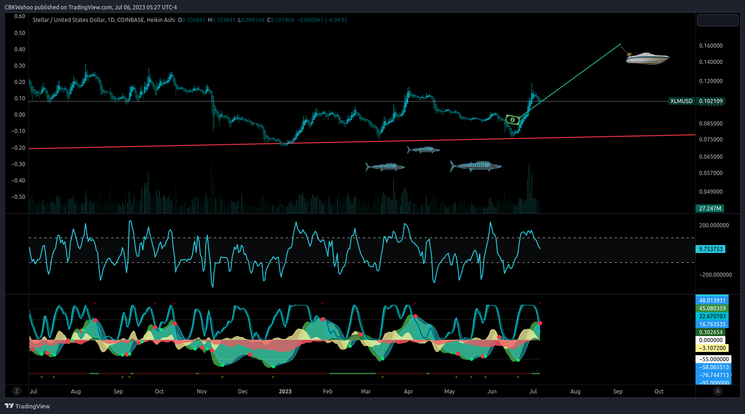
Task: Click the A auto-scale button at the bottom right
Action: tap(718, 391)
